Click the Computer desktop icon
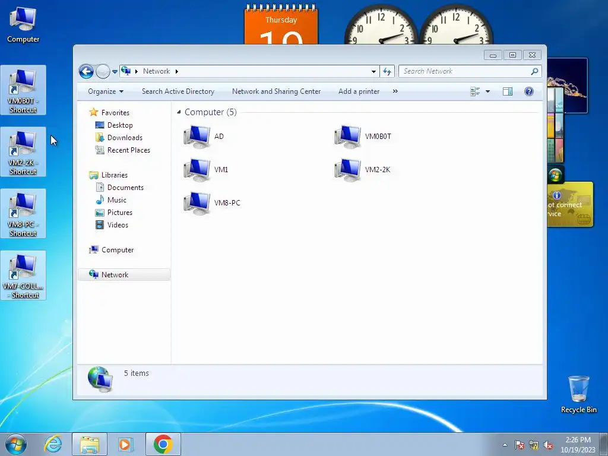 point(23,25)
